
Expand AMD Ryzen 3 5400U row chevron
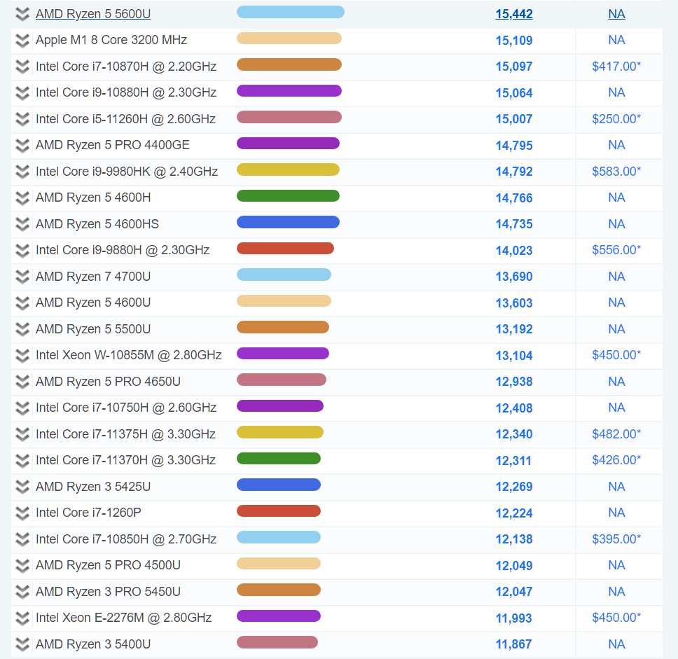click(22, 644)
